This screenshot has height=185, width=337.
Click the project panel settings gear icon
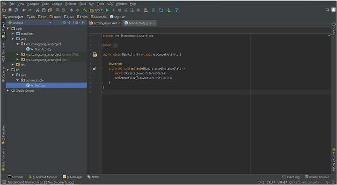(x=77, y=22)
